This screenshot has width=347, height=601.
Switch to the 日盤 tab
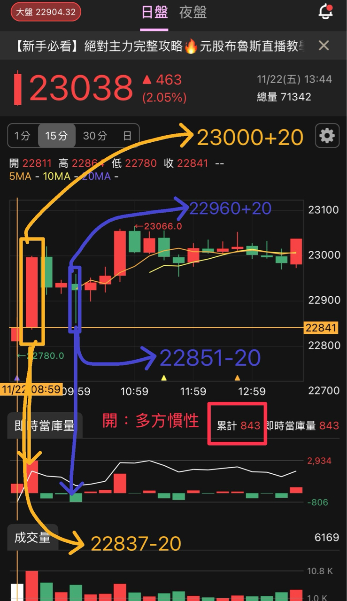[154, 13]
